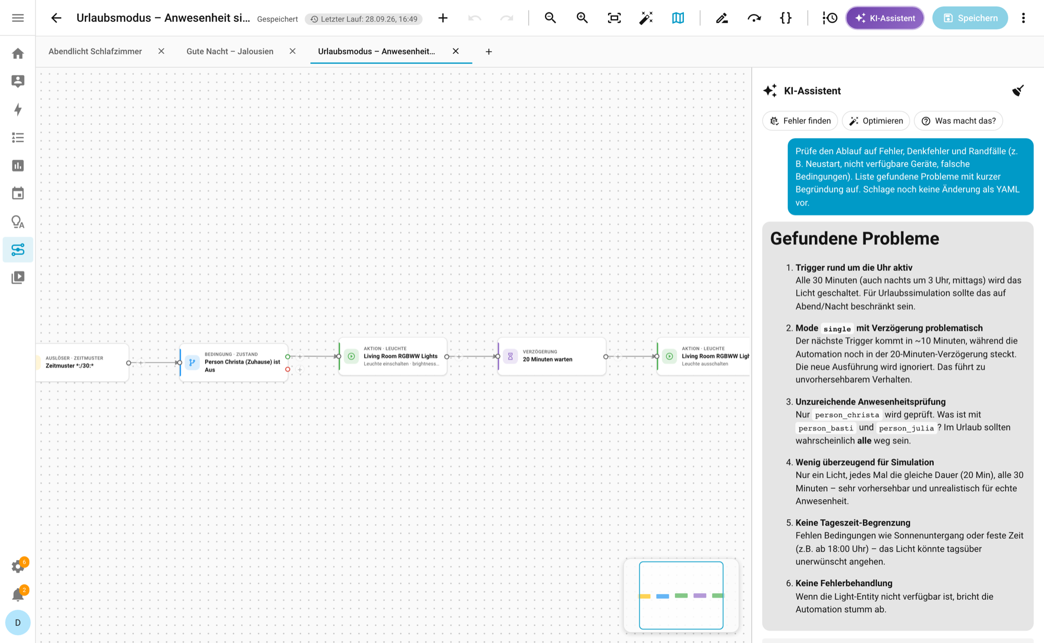Open the hamburger menu
This screenshot has height=643, width=1044.
[18, 18]
